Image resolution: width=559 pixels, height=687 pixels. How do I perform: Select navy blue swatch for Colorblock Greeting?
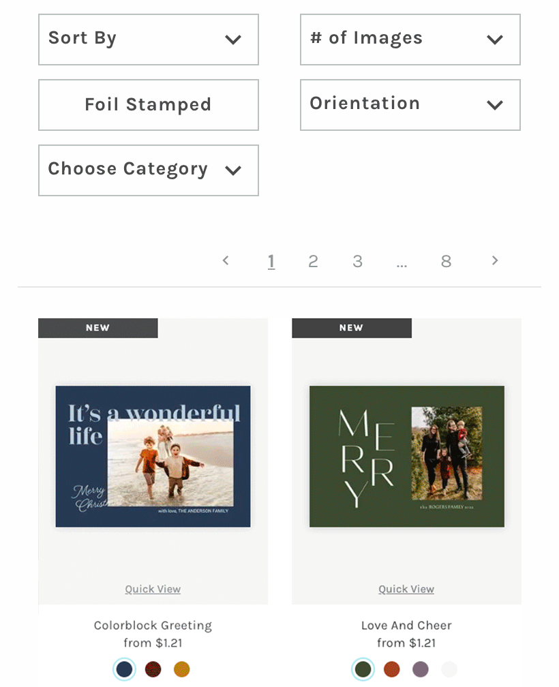pos(125,669)
